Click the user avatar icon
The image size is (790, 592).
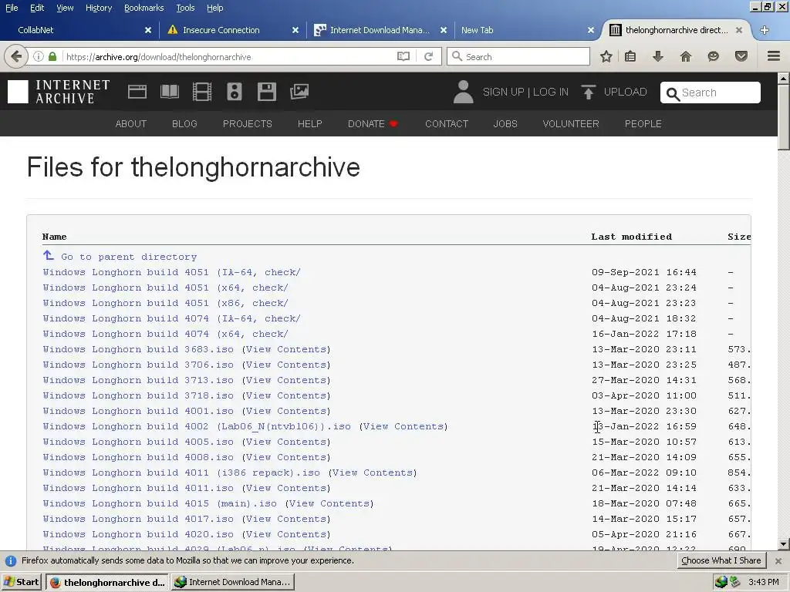tap(463, 92)
